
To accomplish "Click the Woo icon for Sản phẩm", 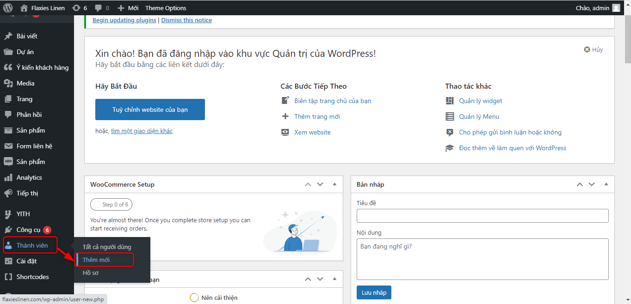I will coord(8,162).
